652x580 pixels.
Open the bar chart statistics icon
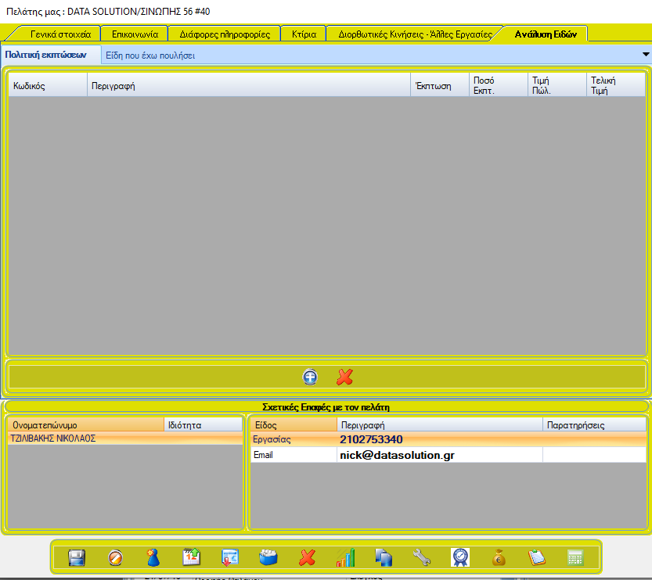pos(345,557)
